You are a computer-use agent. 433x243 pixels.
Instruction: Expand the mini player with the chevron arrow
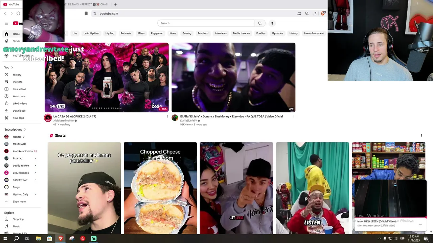[x=420, y=224]
